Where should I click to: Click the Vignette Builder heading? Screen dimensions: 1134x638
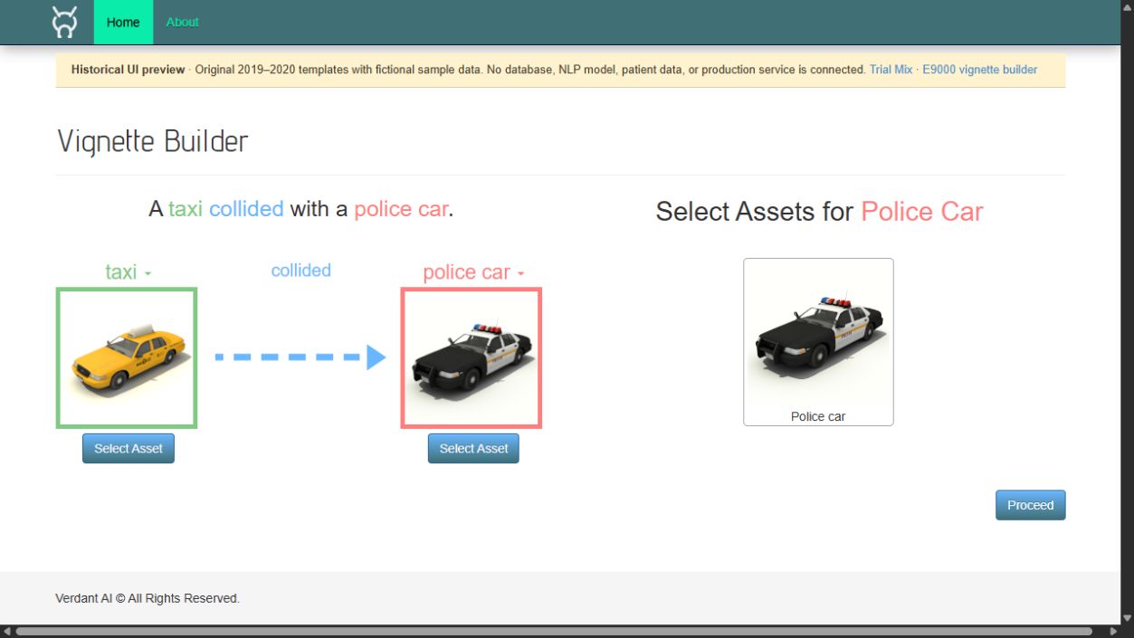click(x=152, y=141)
